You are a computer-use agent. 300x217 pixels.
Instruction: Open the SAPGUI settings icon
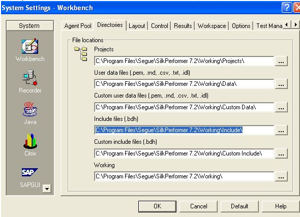point(29,172)
